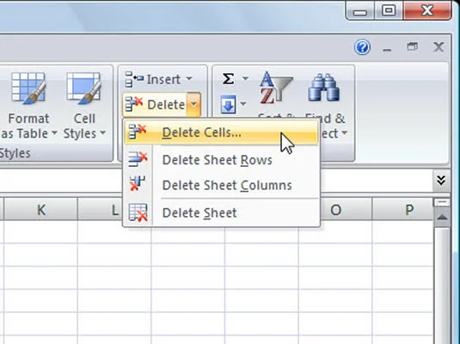Viewport: 460px width, 344px height.
Task: Click the Format as Table icon
Action: [28, 88]
